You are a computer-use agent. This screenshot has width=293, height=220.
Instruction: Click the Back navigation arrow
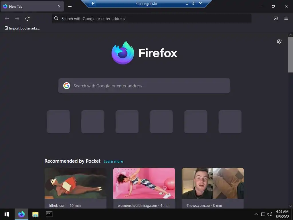tap(7, 19)
